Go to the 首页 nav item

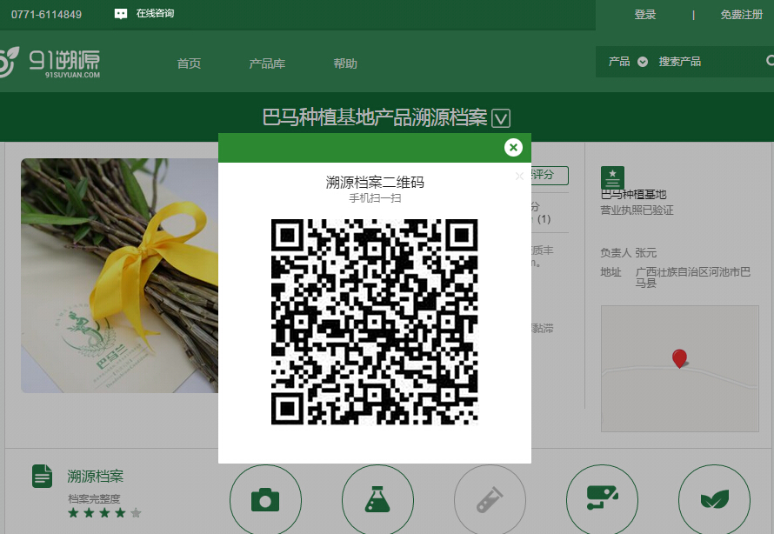tap(189, 63)
